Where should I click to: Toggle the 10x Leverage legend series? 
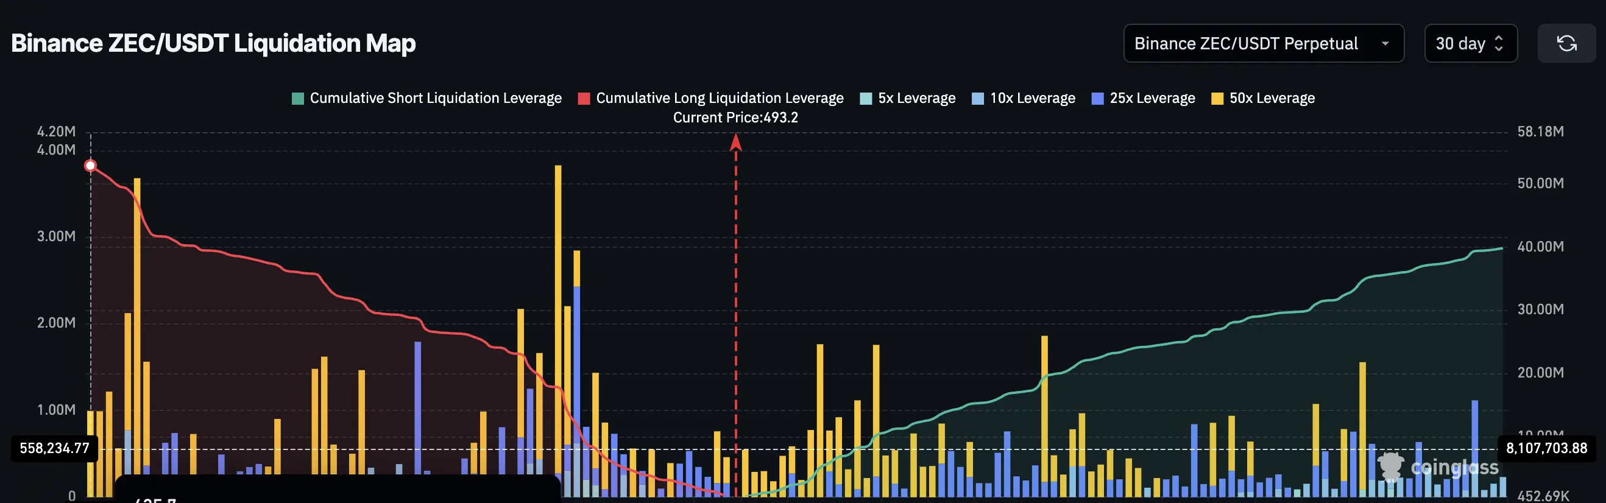click(1024, 98)
